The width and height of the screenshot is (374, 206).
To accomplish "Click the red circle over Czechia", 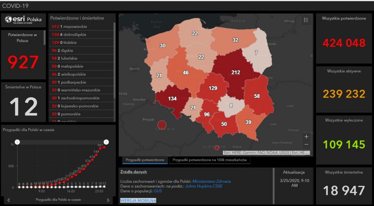I will pyautogui.click(x=162, y=125).
